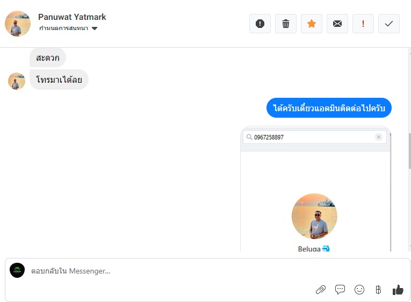Viewport: 411px width, 302px height.
Task: Click the โทรมาได้เลย message bubble
Action: click(x=59, y=80)
